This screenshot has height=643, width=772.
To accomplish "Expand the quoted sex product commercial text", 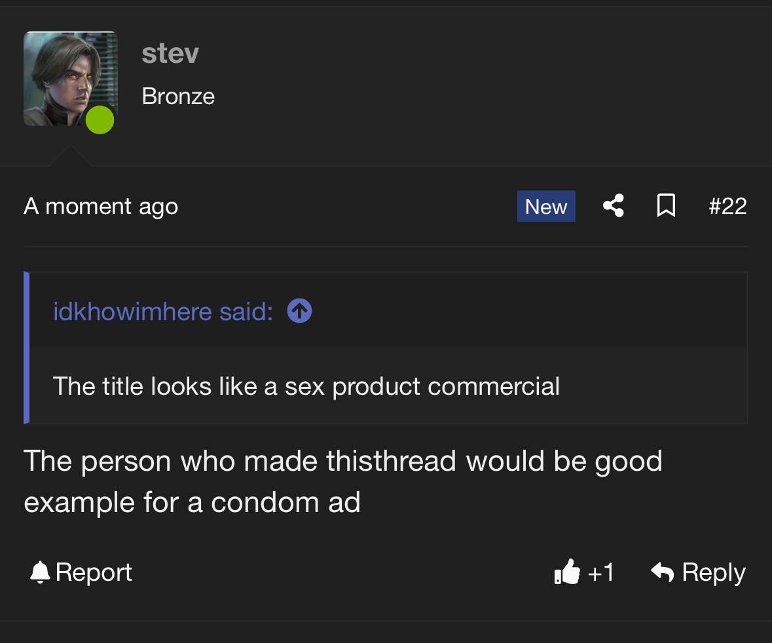I will tap(306, 386).
